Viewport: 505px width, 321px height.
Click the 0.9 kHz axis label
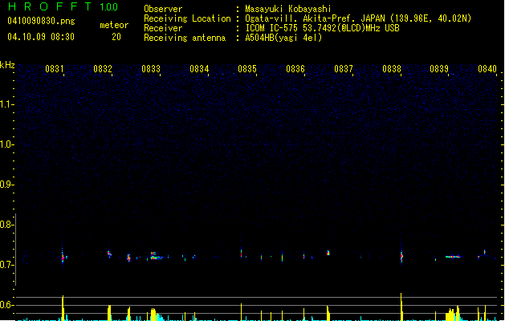coord(6,185)
